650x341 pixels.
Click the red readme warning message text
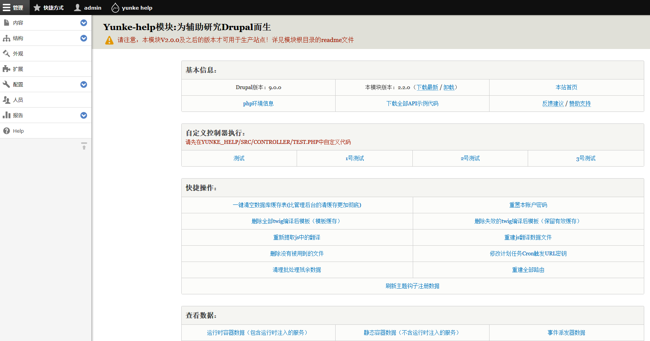[x=236, y=40]
